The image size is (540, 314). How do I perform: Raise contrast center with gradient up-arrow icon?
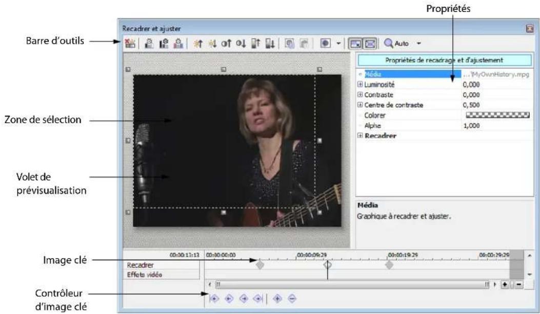tap(255, 43)
